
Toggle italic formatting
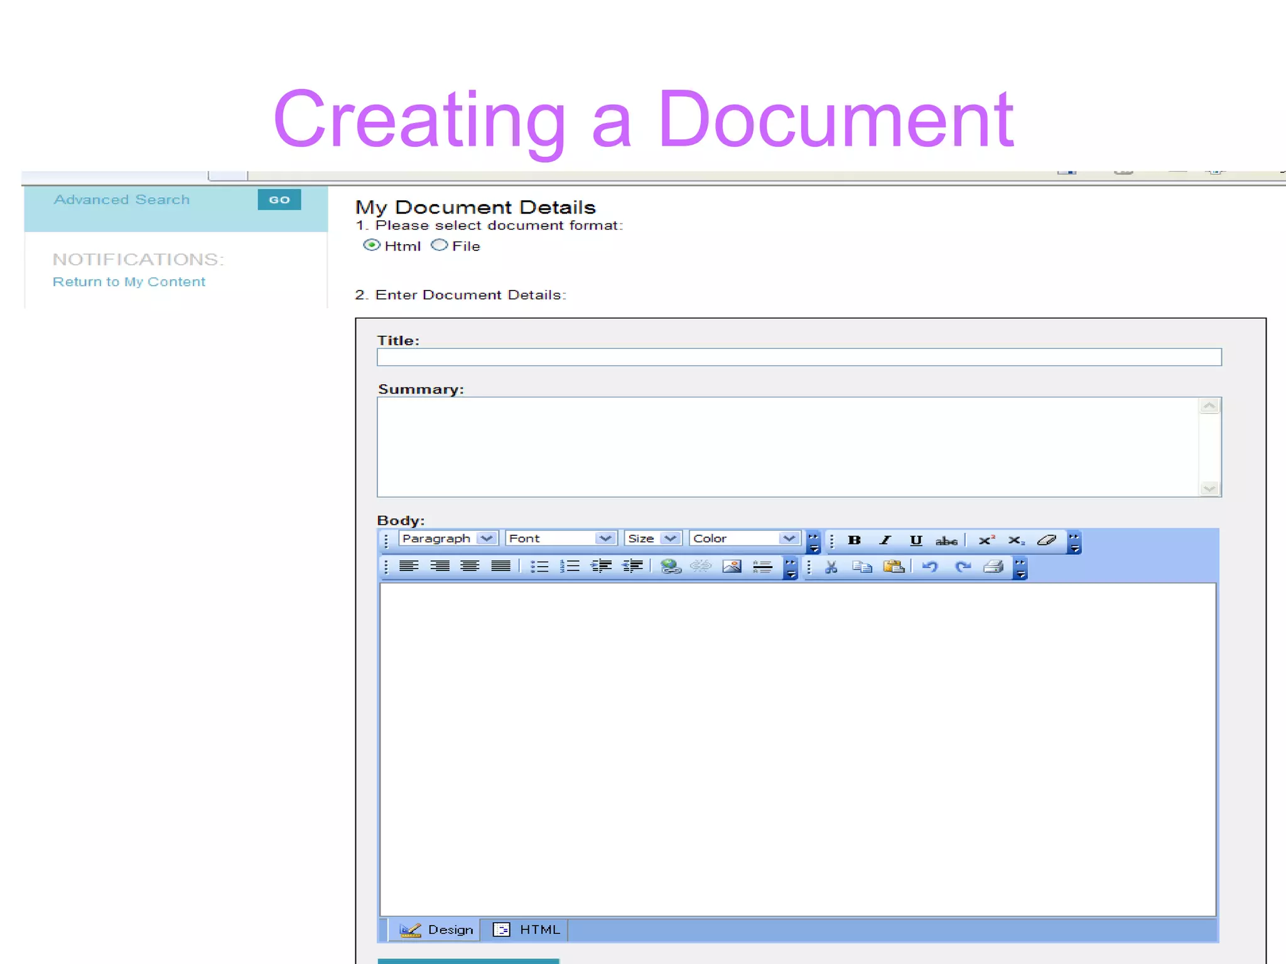pos(885,540)
